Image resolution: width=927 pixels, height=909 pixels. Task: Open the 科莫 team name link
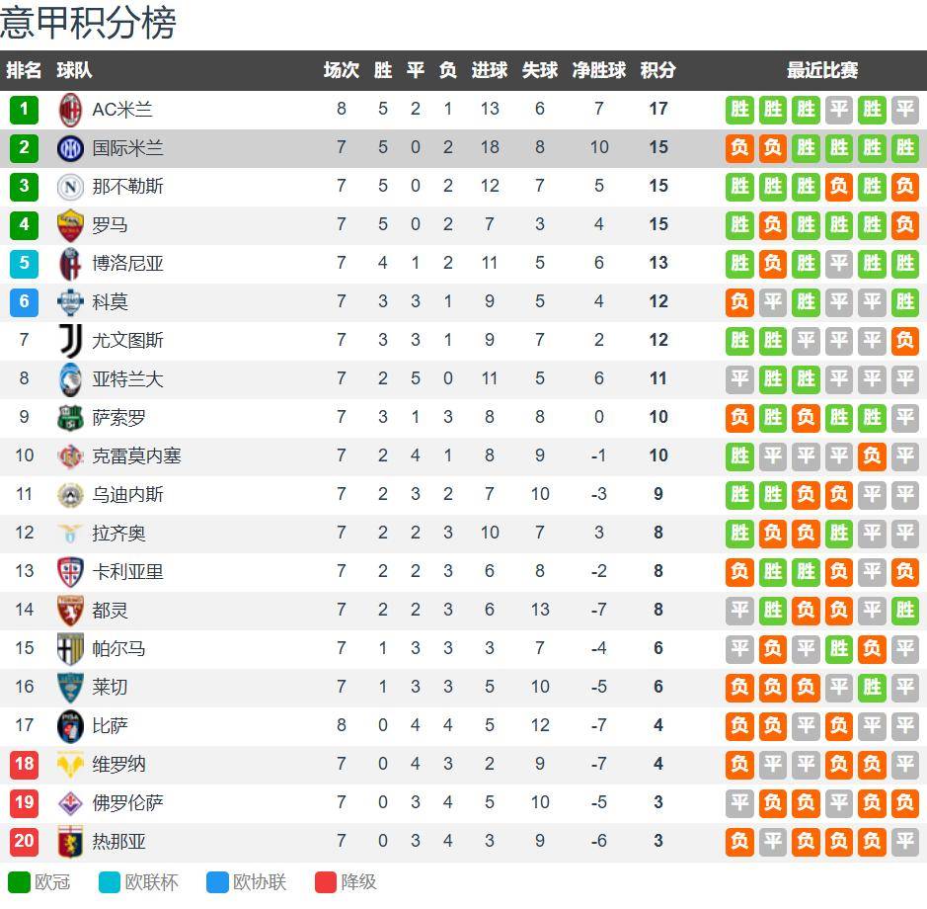[x=111, y=301]
